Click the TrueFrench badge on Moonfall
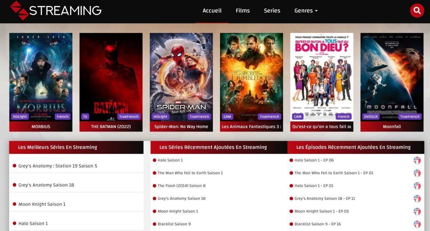The width and height of the screenshot is (430, 231). coord(410,116)
